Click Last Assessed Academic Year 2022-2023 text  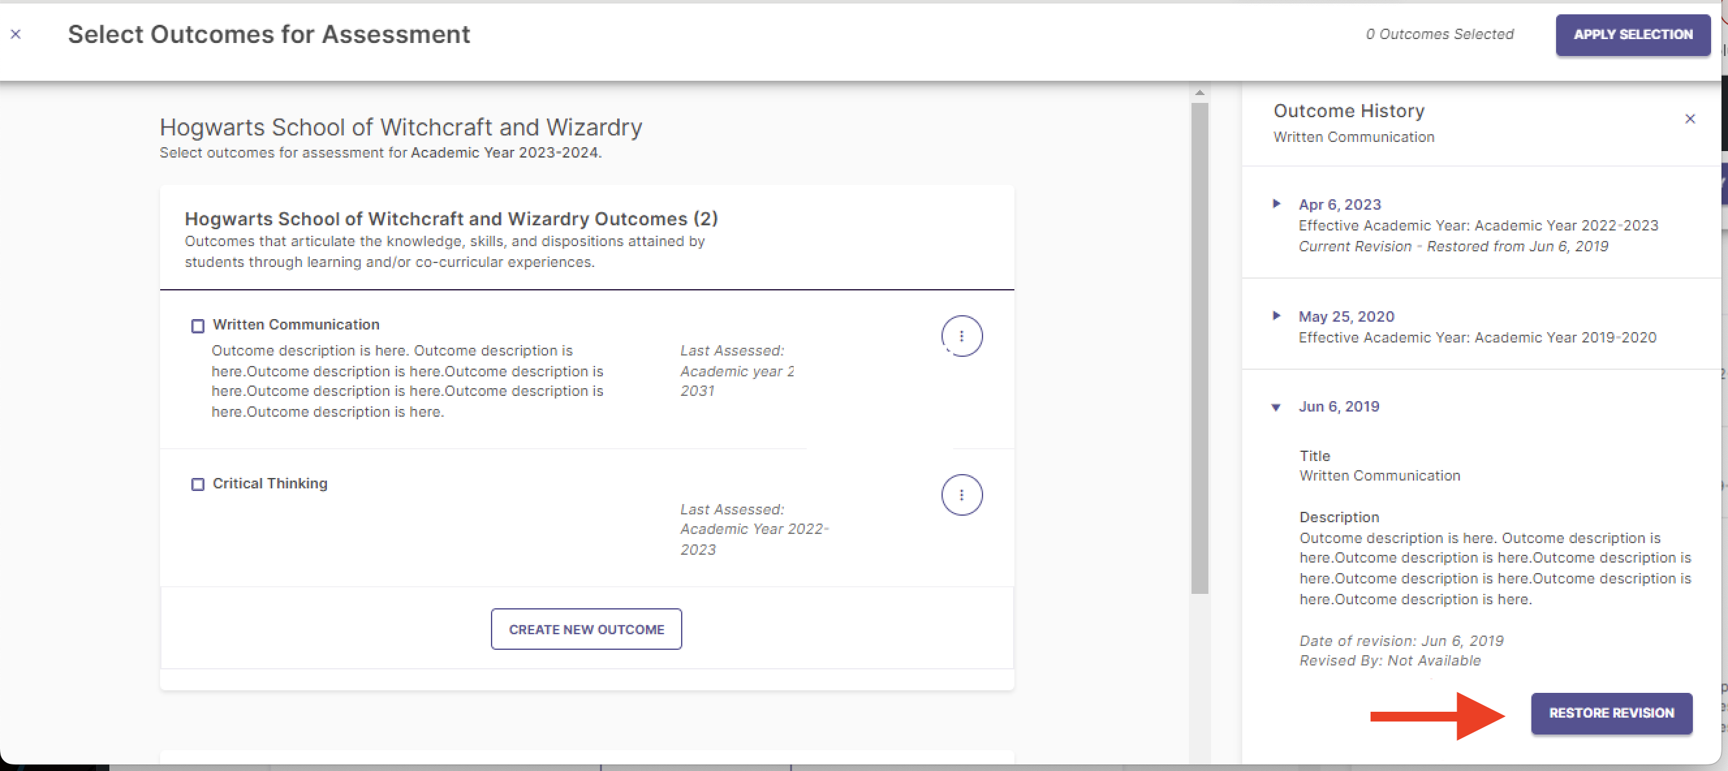click(755, 529)
